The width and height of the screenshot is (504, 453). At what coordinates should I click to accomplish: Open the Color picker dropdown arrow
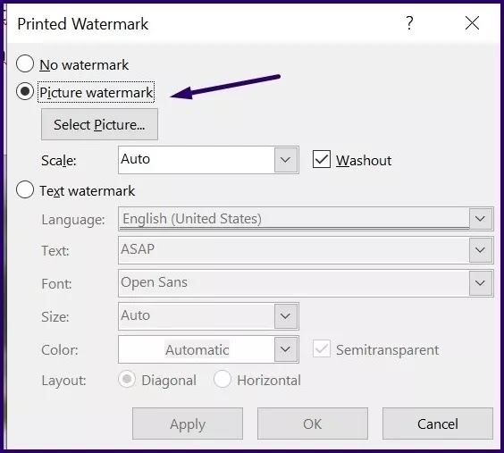(x=285, y=349)
